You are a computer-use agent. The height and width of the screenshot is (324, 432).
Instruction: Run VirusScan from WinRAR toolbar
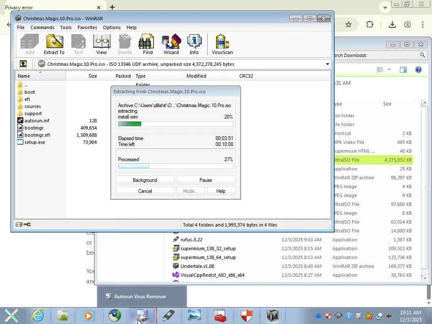[x=222, y=44]
